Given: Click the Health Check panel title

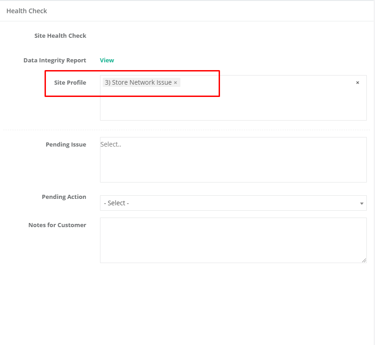Looking at the screenshot, I should pos(27,11).
